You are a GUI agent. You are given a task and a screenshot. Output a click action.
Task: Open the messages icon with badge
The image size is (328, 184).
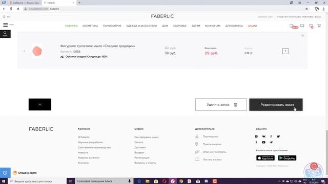(293, 26)
